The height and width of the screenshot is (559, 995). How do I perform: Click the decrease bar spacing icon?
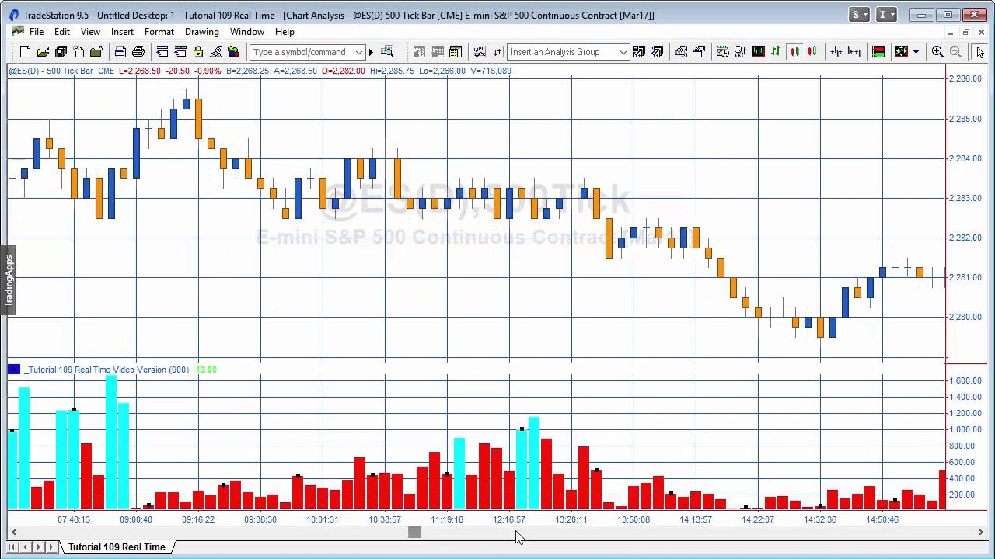coord(836,52)
